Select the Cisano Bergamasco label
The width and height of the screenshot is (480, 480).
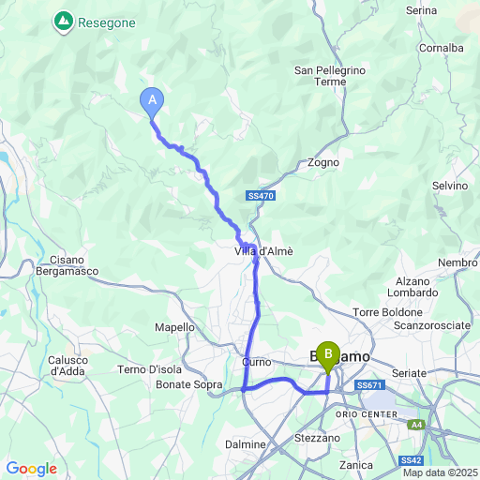(x=67, y=265)
